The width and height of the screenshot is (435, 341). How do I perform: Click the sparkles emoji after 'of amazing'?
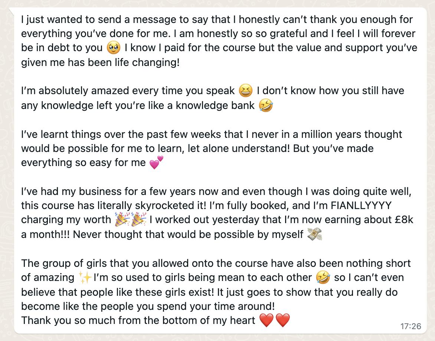(x=85, y=277)
